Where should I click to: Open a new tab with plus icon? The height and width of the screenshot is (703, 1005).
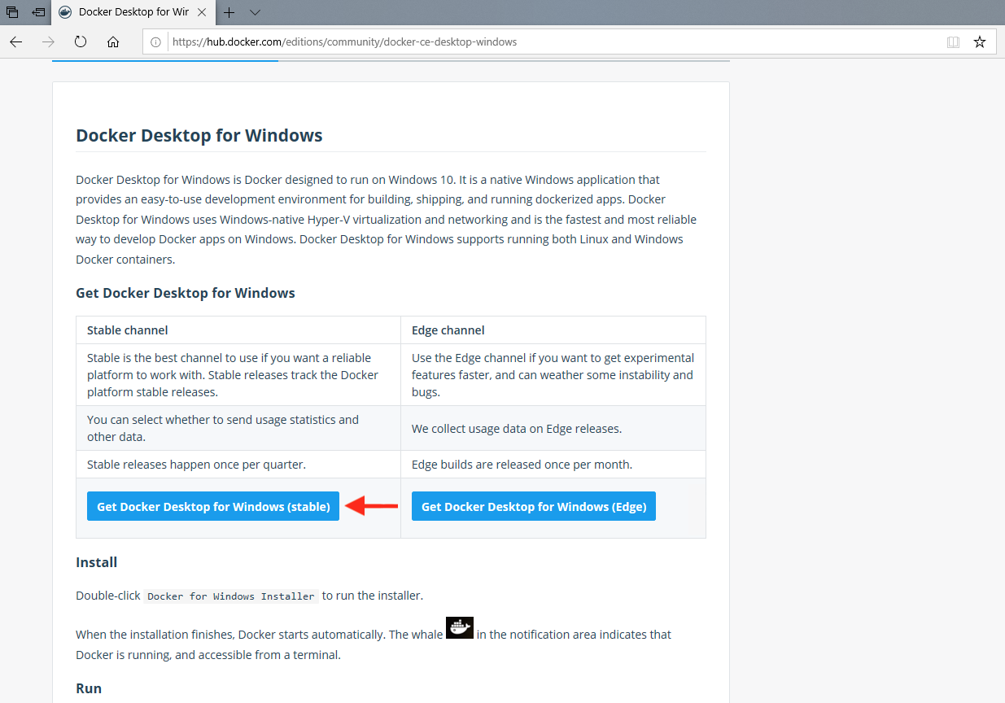(229, 12)
